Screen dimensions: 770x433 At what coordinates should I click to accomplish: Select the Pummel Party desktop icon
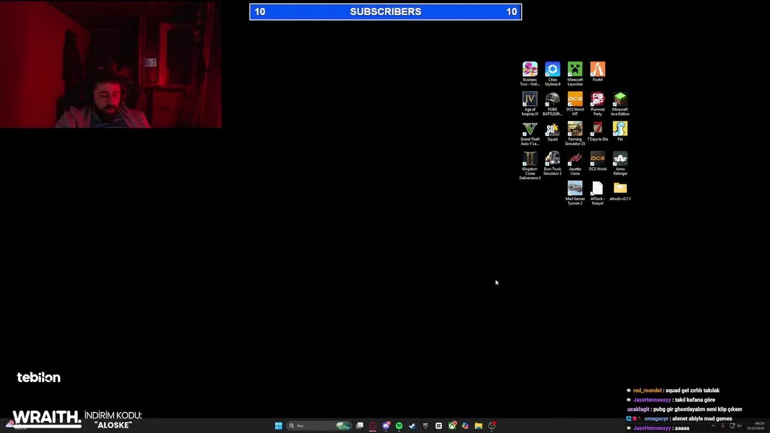click(597, 103)
